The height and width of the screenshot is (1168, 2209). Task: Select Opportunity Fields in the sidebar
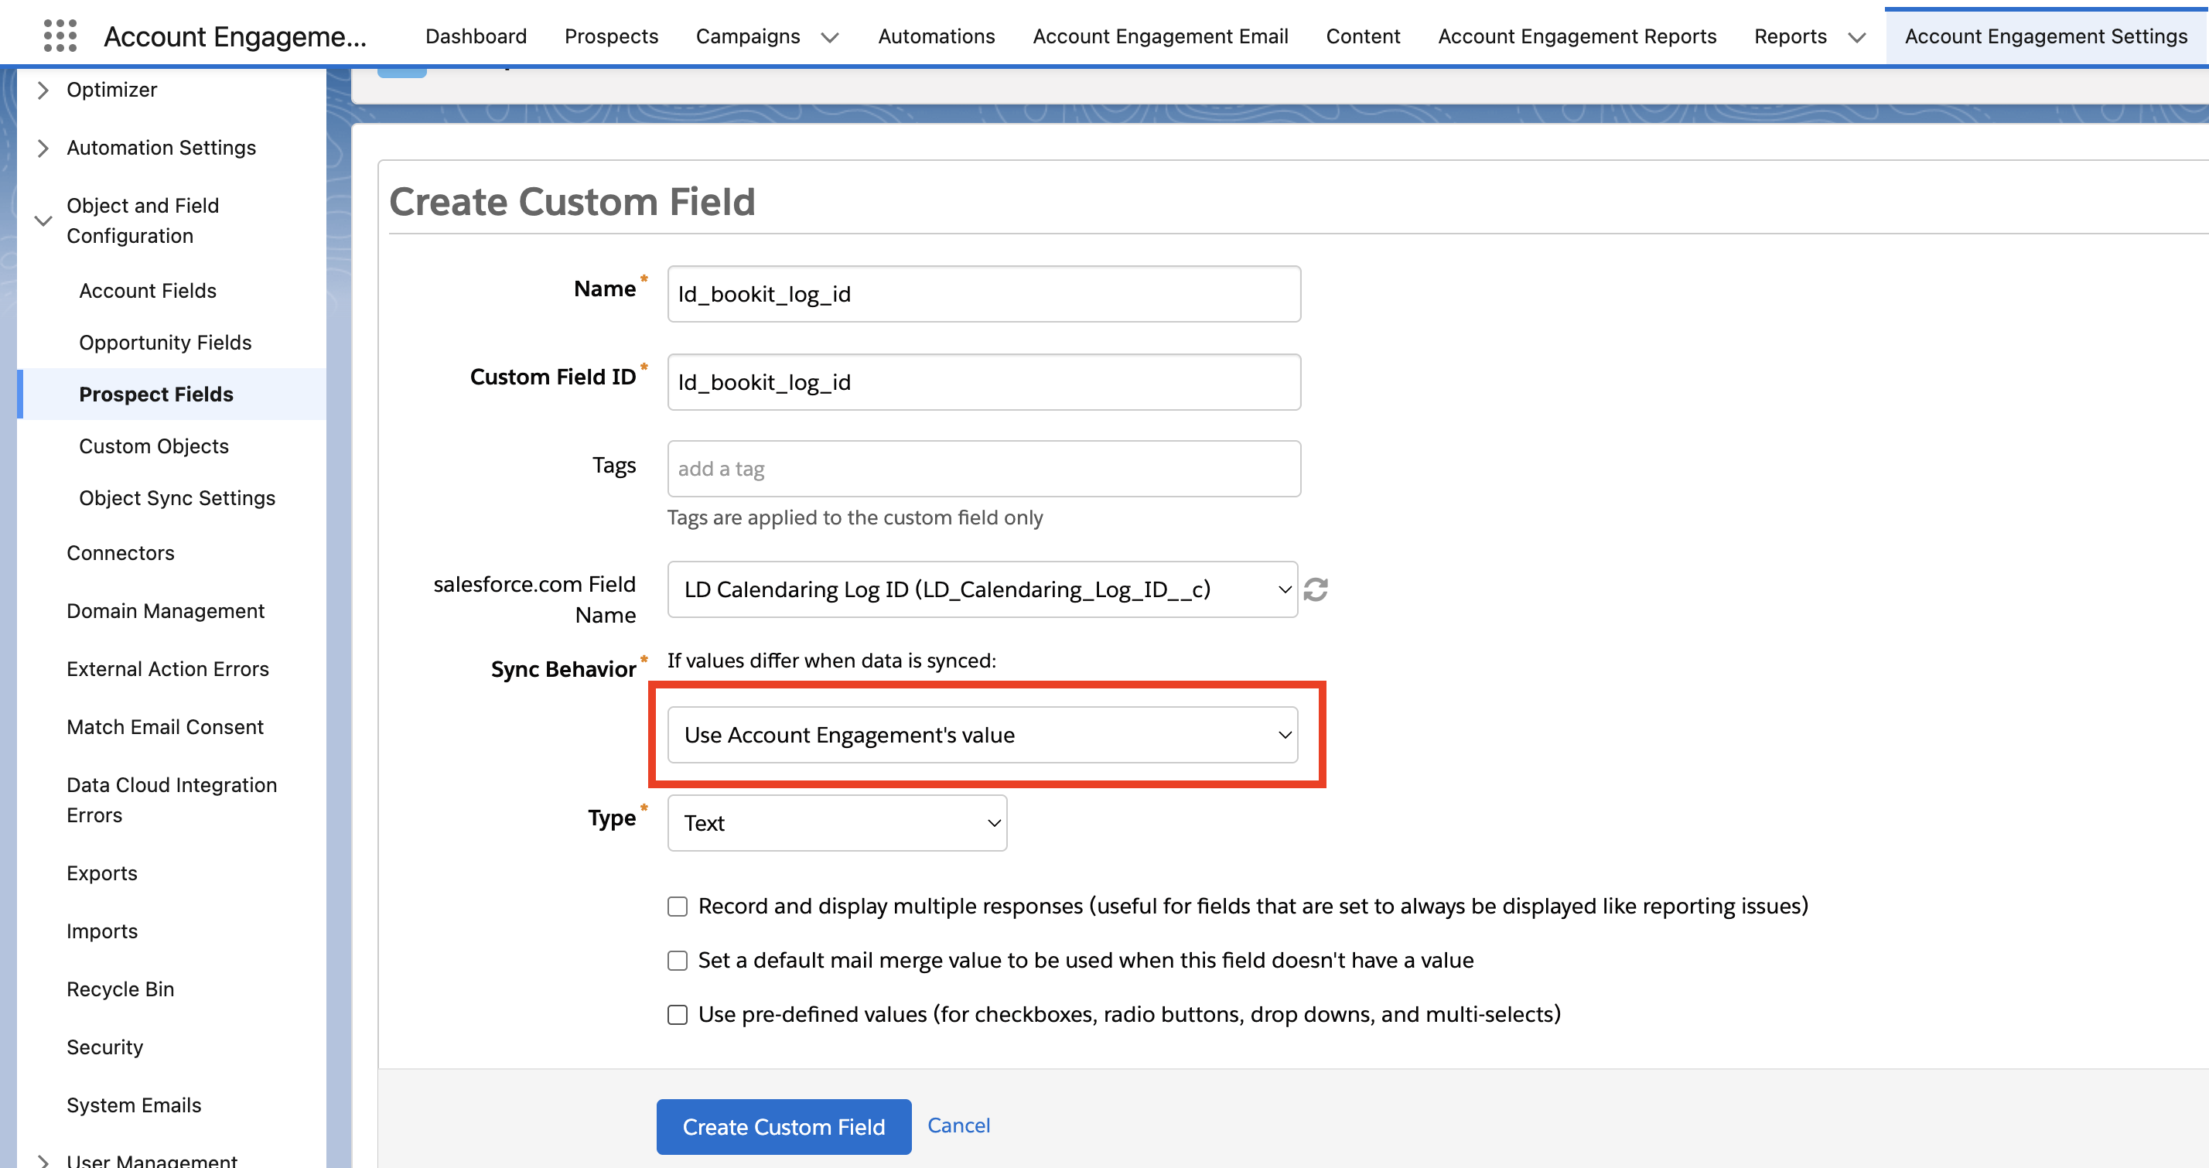point(165,342)
